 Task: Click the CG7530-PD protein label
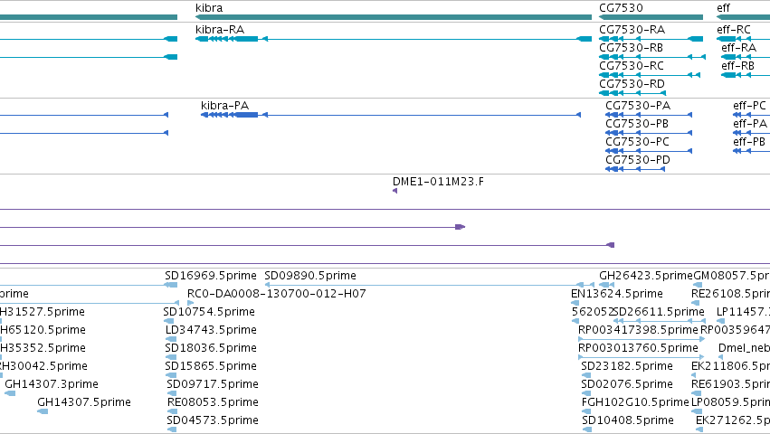(x=637, y=160)
